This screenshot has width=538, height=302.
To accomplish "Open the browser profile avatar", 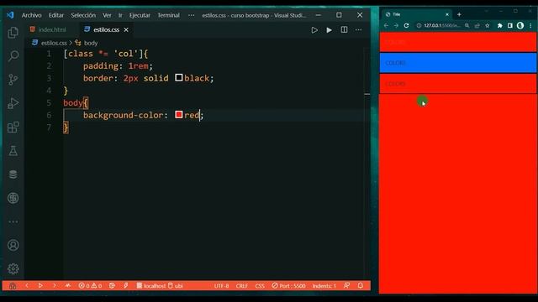I will pos(520,25).
